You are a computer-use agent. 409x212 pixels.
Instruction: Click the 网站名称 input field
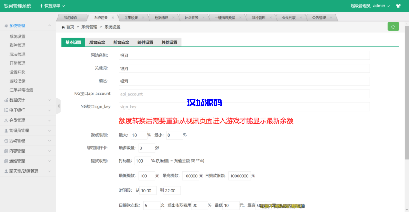click(244, 55)
